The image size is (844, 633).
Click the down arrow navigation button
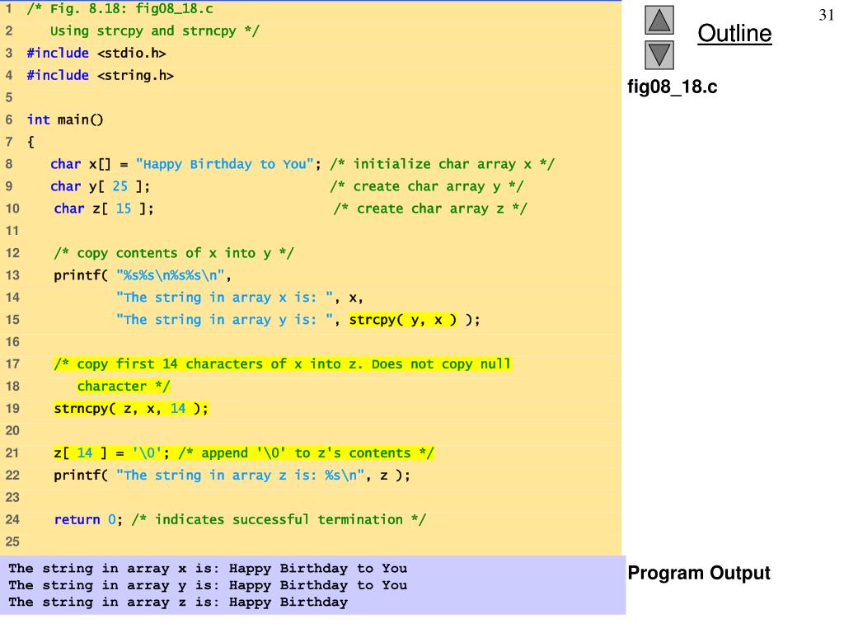659,55
